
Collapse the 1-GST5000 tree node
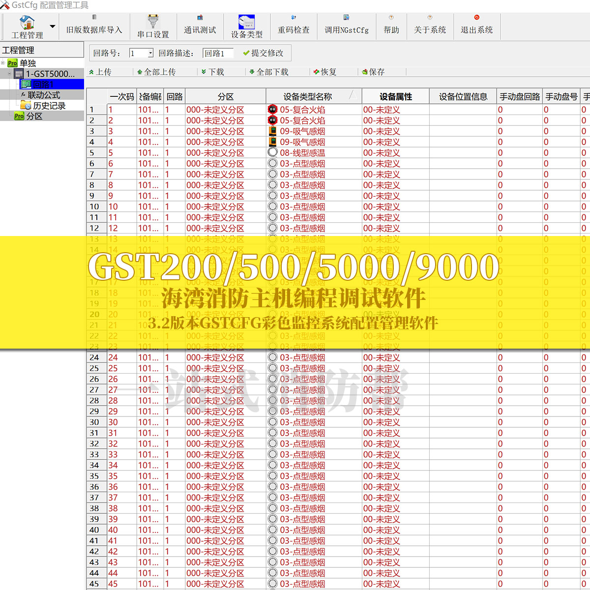[9, 74]
